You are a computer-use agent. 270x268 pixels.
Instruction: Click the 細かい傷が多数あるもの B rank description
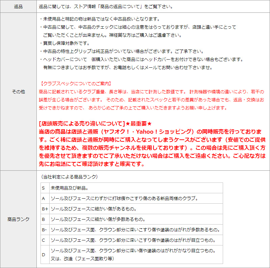[x=98, y=219]
